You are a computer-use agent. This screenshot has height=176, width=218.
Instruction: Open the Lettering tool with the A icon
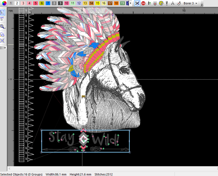[173, 3]
